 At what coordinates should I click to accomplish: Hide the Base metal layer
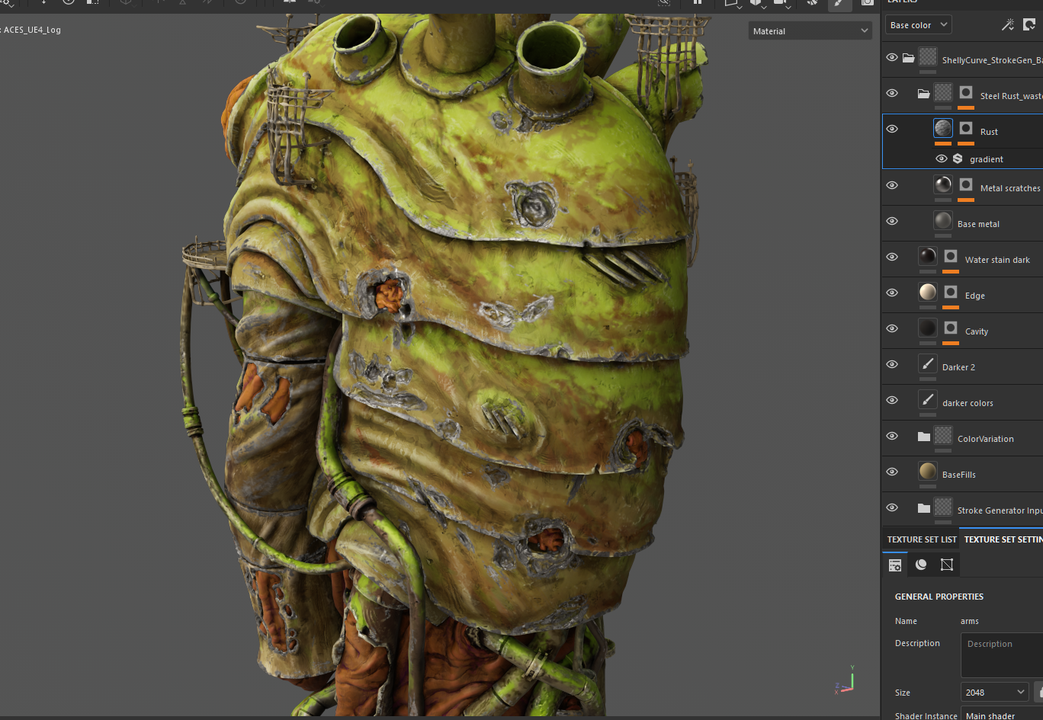pos(892,221)
